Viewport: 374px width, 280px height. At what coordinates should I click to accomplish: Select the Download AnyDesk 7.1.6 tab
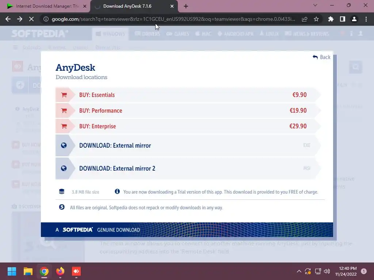click(134, 6)
